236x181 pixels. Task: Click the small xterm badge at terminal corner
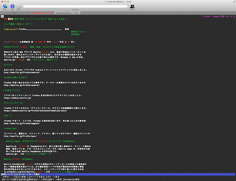click(3, 17)
